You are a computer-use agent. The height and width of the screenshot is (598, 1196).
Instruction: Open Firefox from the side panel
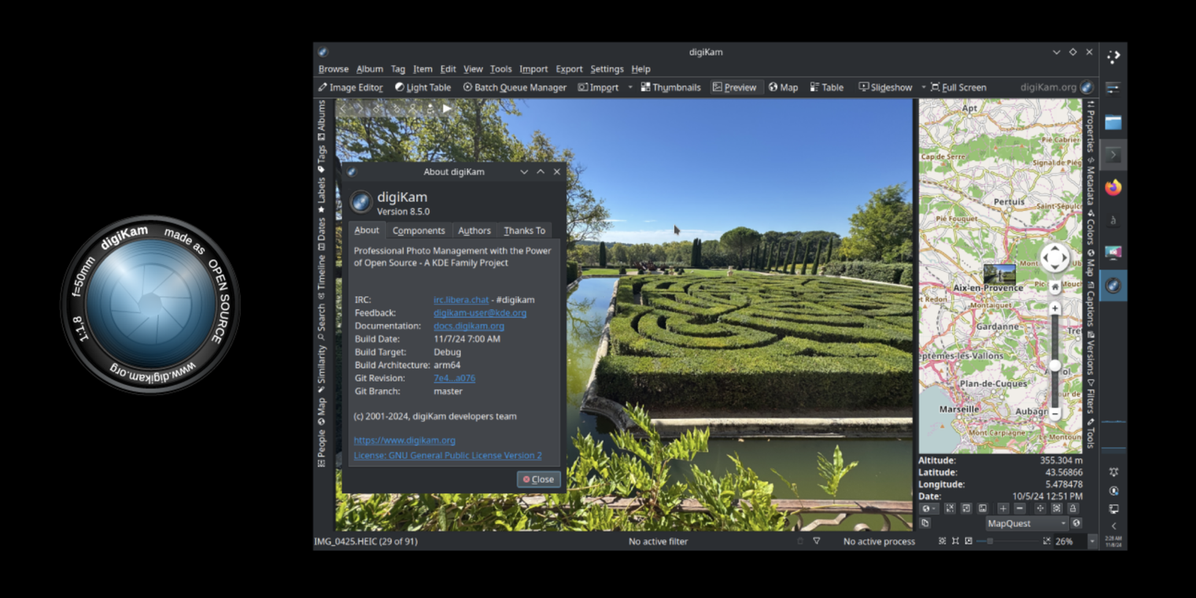click(x=1113, y=187)
